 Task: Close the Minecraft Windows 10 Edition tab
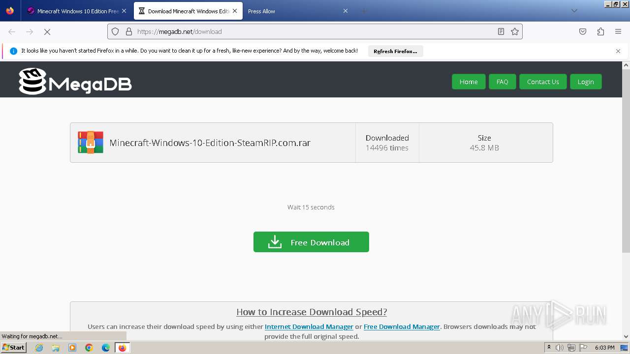point(124,11)
